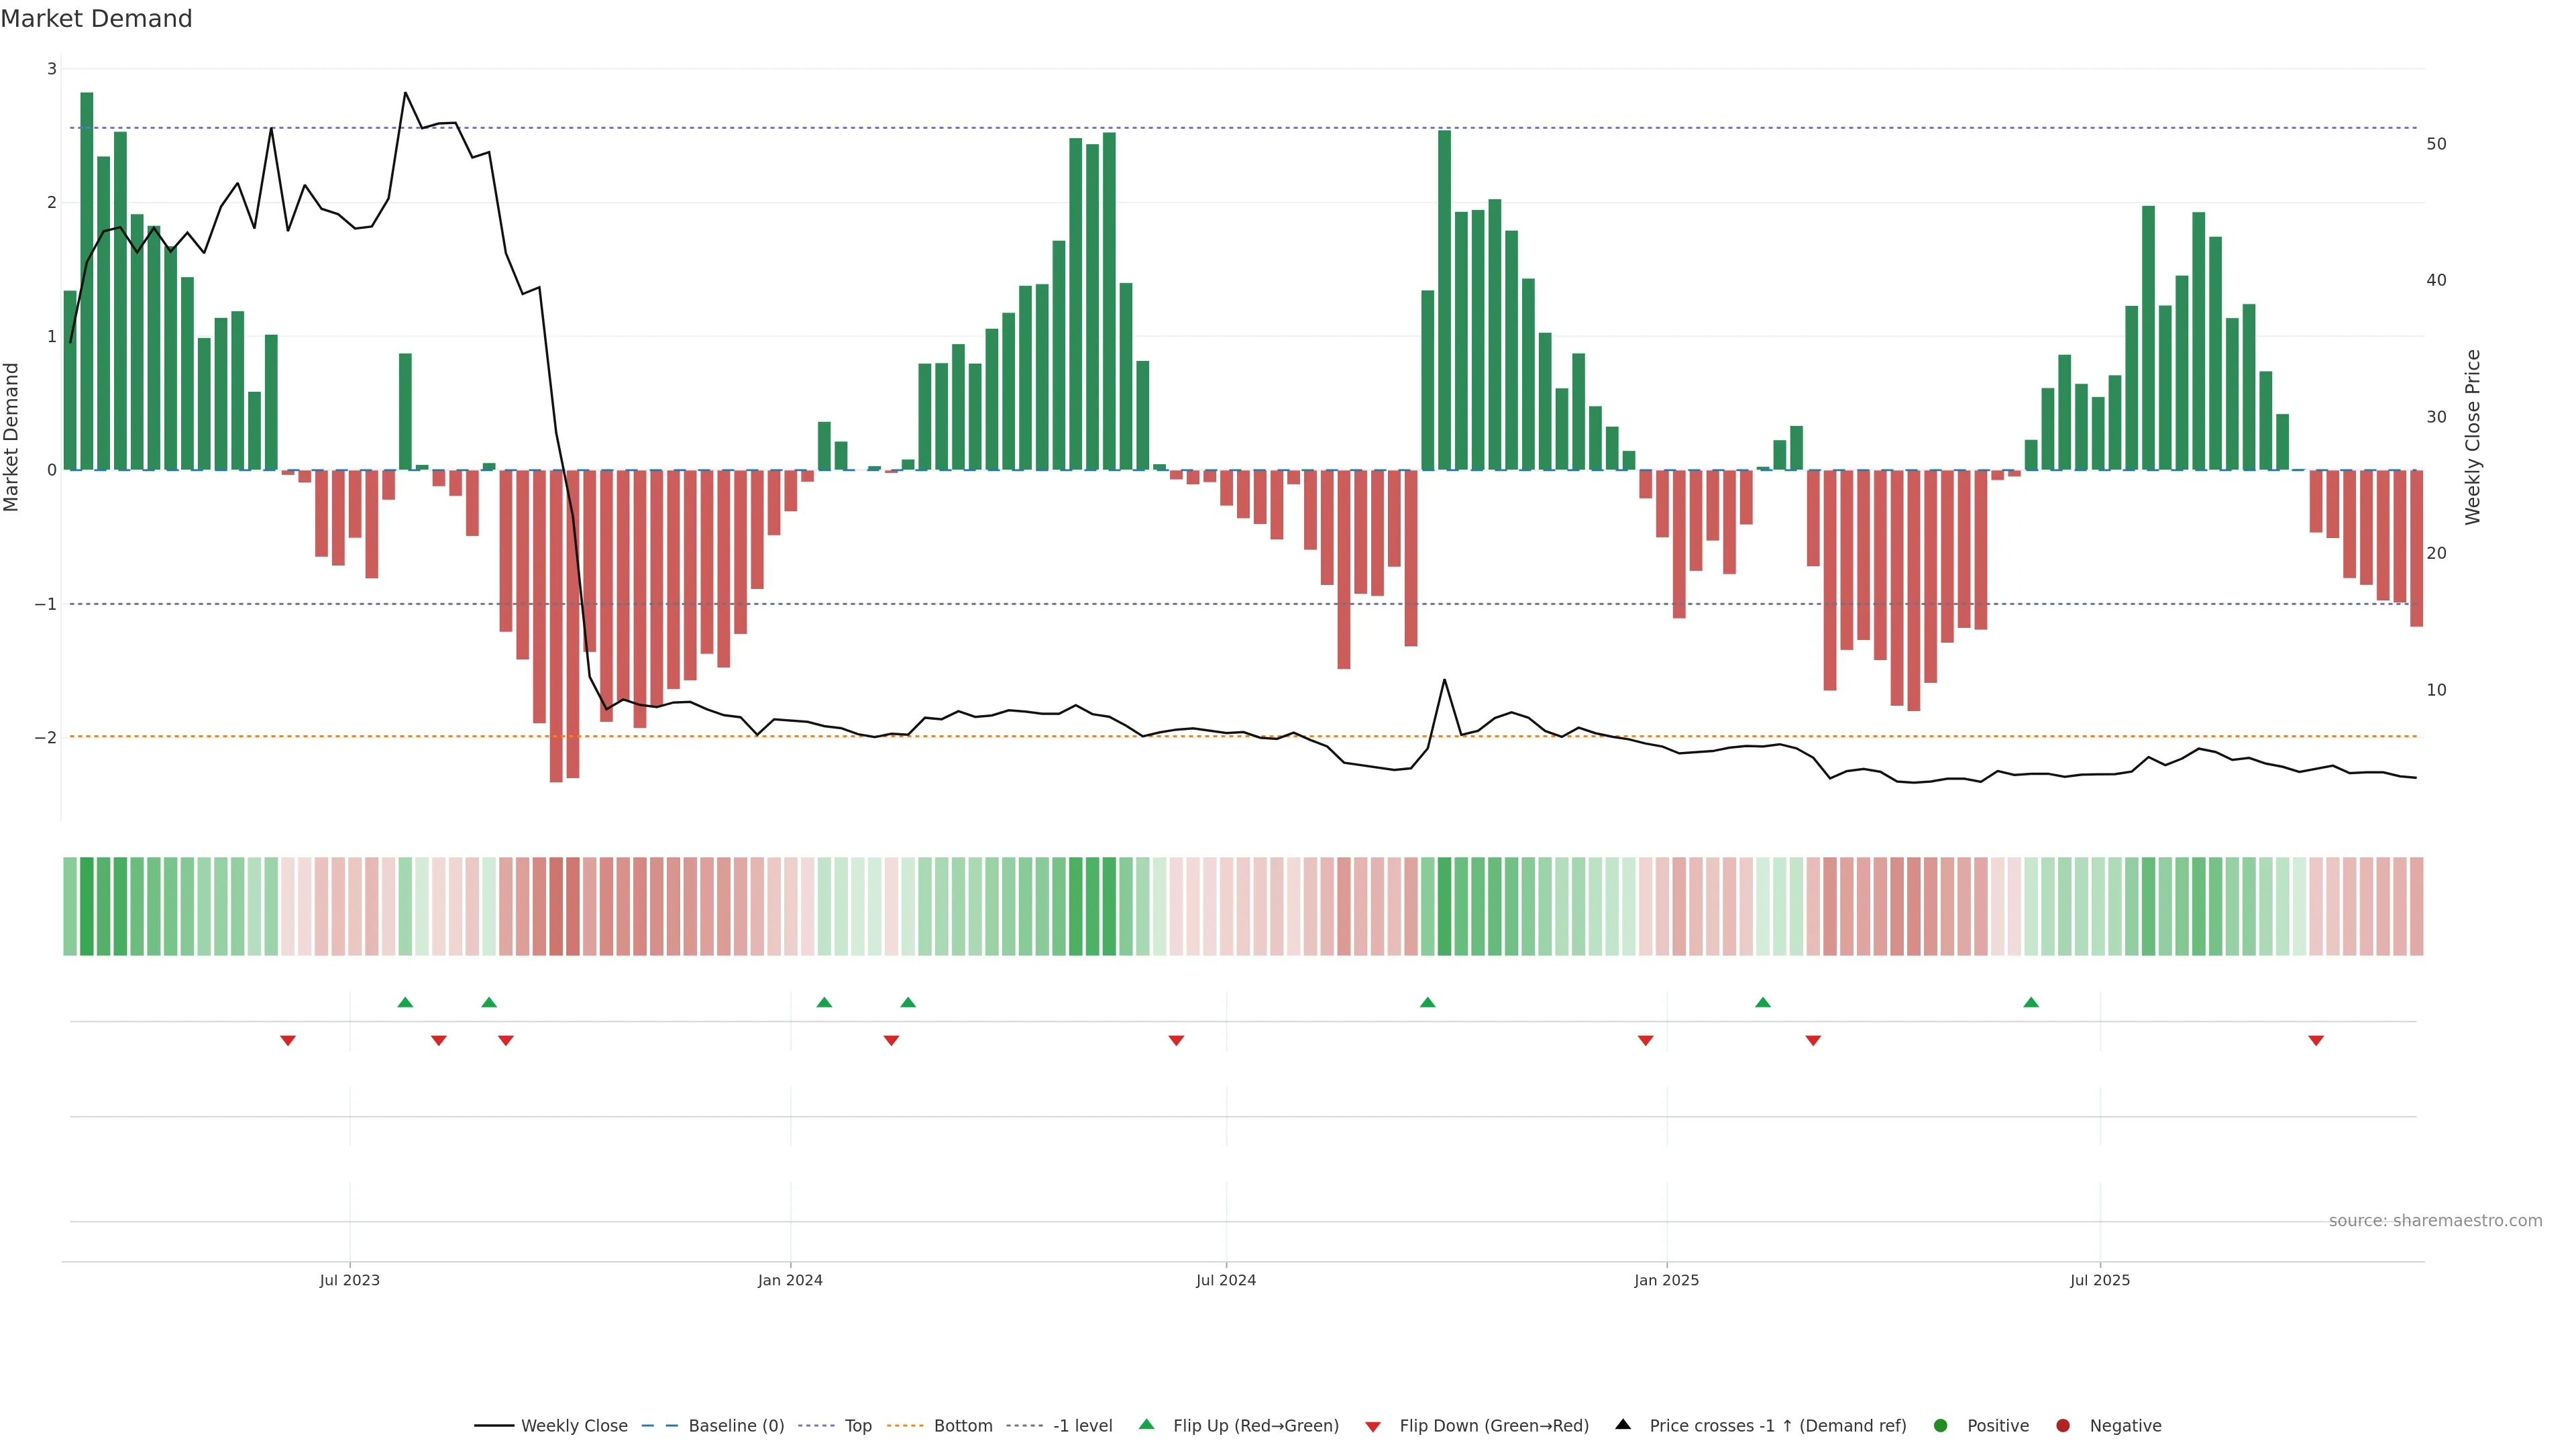Click the source: sharemaestro.com text
The width and height of the screenshot is (2576, 1449).
pyautogui.click(x=2435, y=1220)
